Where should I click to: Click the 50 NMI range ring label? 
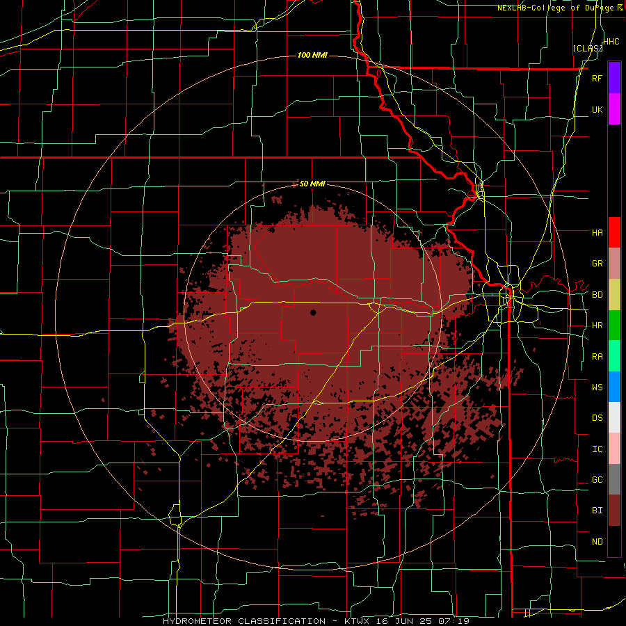[x=312, y=184]
